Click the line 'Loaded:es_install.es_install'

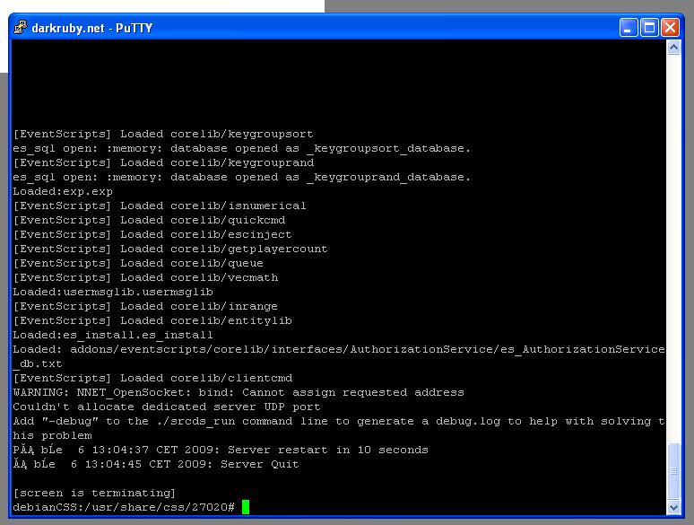[x=113, y=335]
